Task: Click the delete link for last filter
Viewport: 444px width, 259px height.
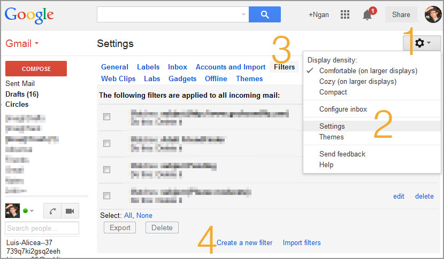Action: tap(424, 196)
